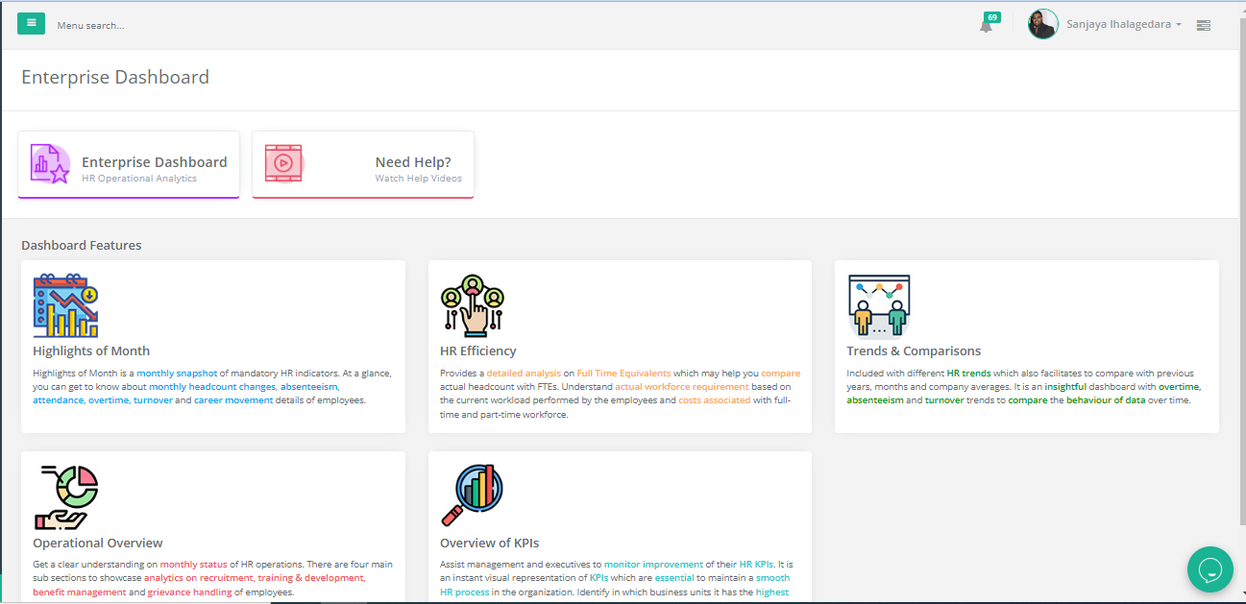Click 'grievance handling' highlighted text
Screen dimensions: 1246x604
click(x=189, y=592)
